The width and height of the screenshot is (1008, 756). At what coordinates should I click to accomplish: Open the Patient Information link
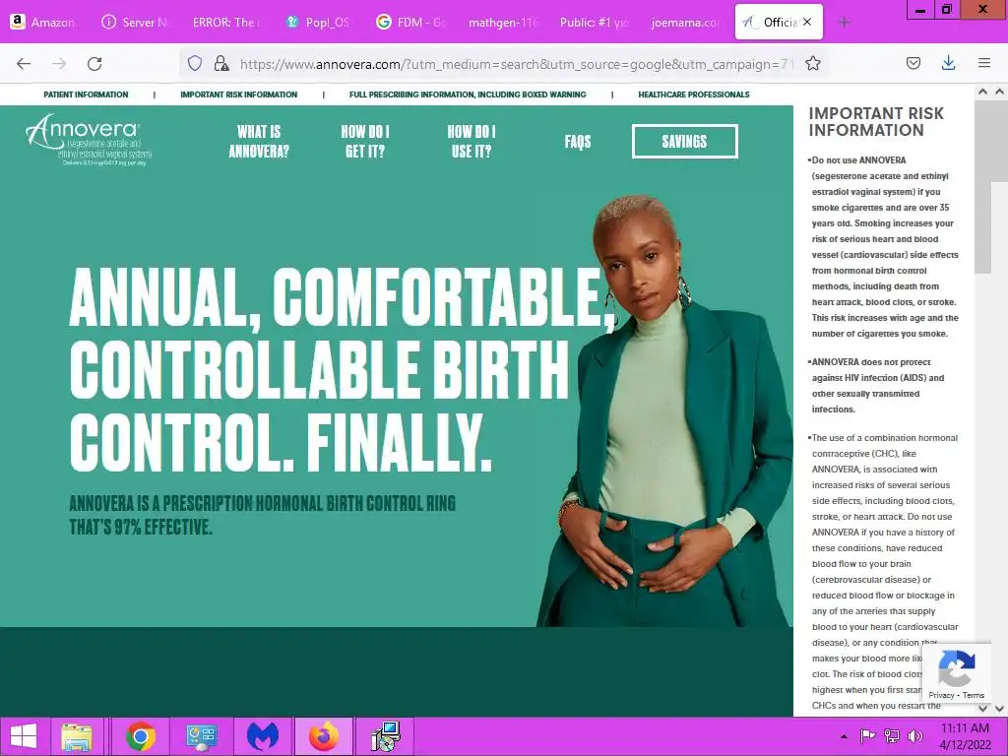point(87,94)
